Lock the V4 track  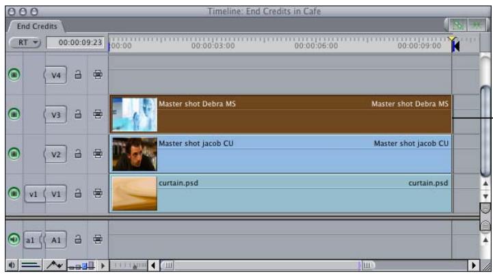click(x=78, y=74)
